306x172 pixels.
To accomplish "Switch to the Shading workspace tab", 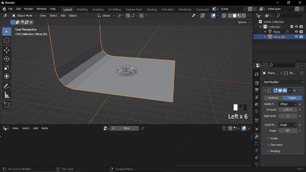I will 152,10.
